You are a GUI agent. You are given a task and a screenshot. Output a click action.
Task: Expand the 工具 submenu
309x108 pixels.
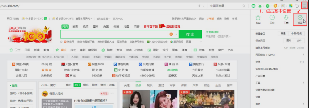coord(303,83)
